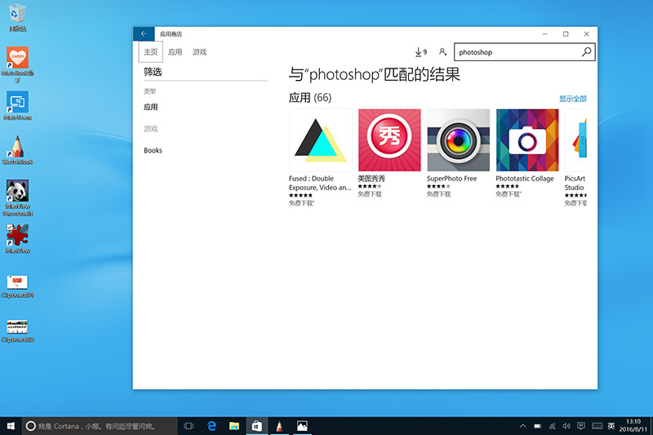This screenshot has width=653, height=435.
Task: Click the 美图秀秀 title text
Action: coord(371,178)
